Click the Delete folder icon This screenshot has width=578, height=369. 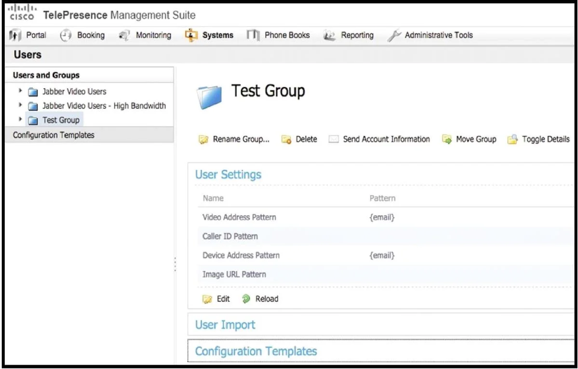286,140
